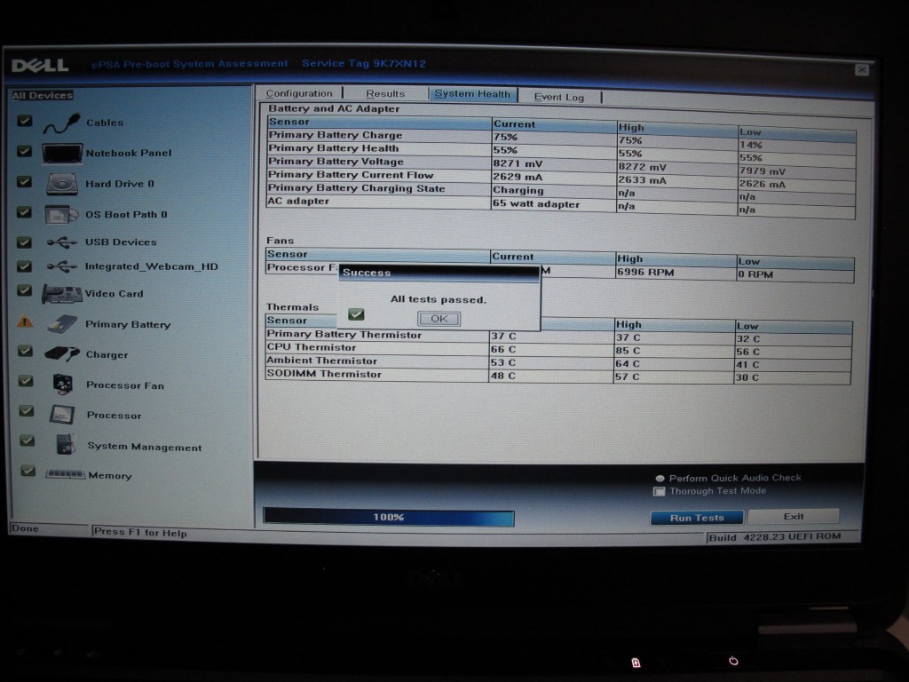This screenshot has height=682, width=909.
Task: Toggle the Integrated_Webcam_HD checkbox
Action: point(25,266)
